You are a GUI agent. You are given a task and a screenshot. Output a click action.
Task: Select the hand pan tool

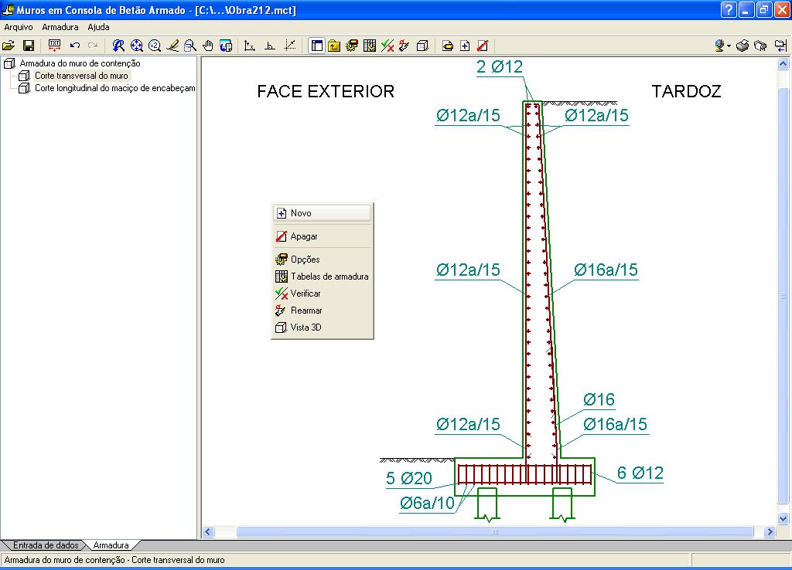(207, 46)
